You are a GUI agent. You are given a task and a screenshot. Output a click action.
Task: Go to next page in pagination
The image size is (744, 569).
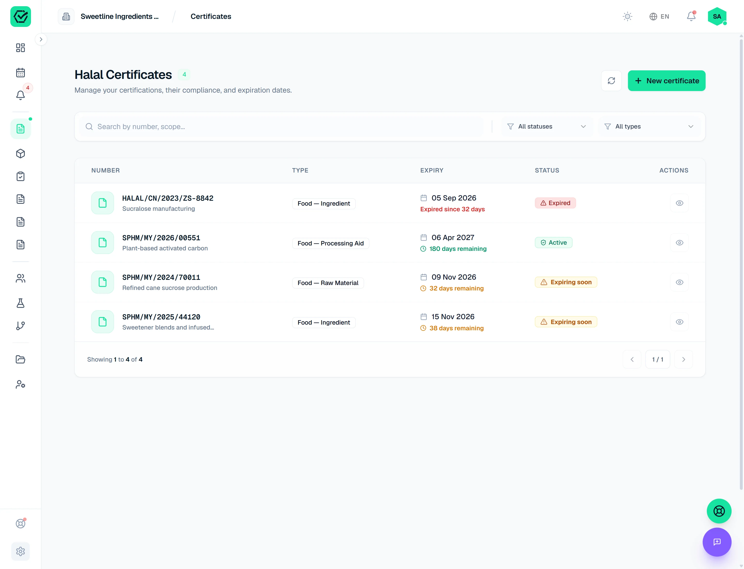coord(683,359)
